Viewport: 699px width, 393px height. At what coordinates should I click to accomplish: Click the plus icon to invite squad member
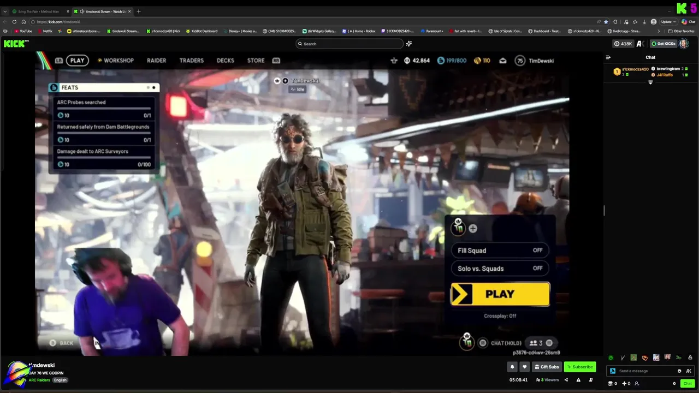473,229
